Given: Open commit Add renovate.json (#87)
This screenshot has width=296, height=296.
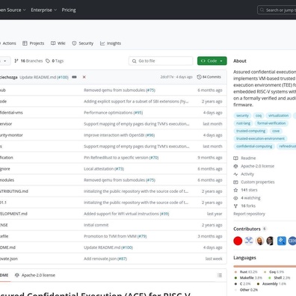Looking at the screenshot, I should (x=105, y=259).
